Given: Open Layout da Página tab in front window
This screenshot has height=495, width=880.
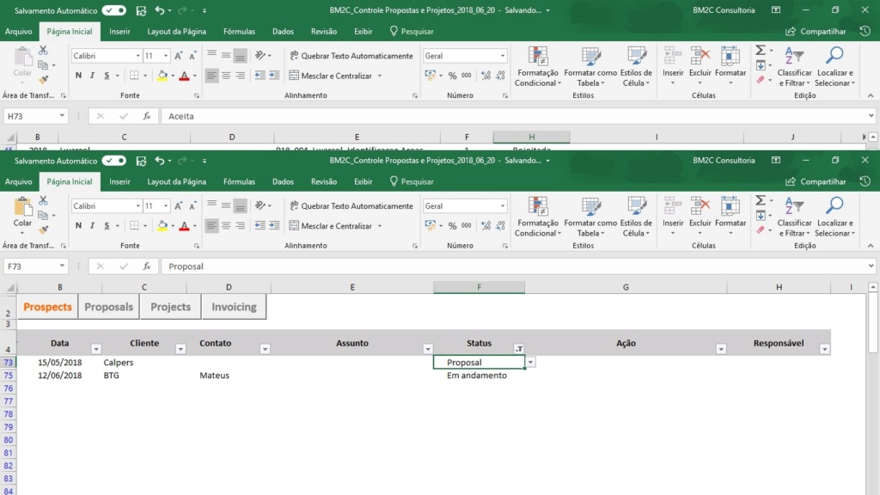Looking at the screenshot, I should click(176, 182).
